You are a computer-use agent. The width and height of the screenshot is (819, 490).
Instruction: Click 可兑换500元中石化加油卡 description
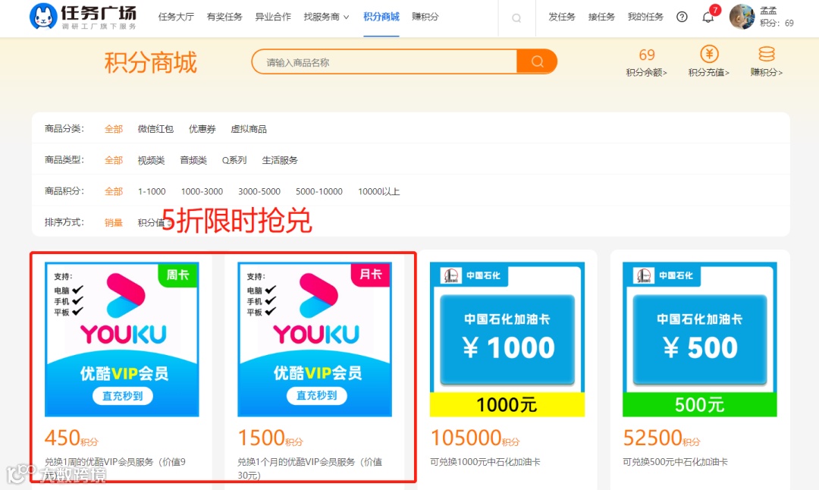[676, 462]
